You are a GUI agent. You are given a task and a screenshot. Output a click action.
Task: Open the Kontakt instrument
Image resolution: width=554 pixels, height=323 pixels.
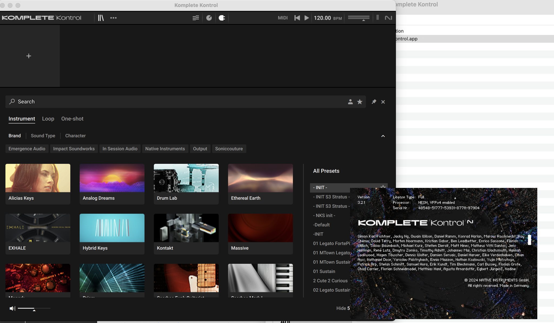pos(186,234)
